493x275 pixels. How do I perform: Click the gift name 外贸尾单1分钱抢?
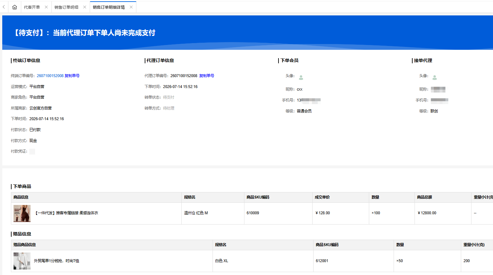48,261
